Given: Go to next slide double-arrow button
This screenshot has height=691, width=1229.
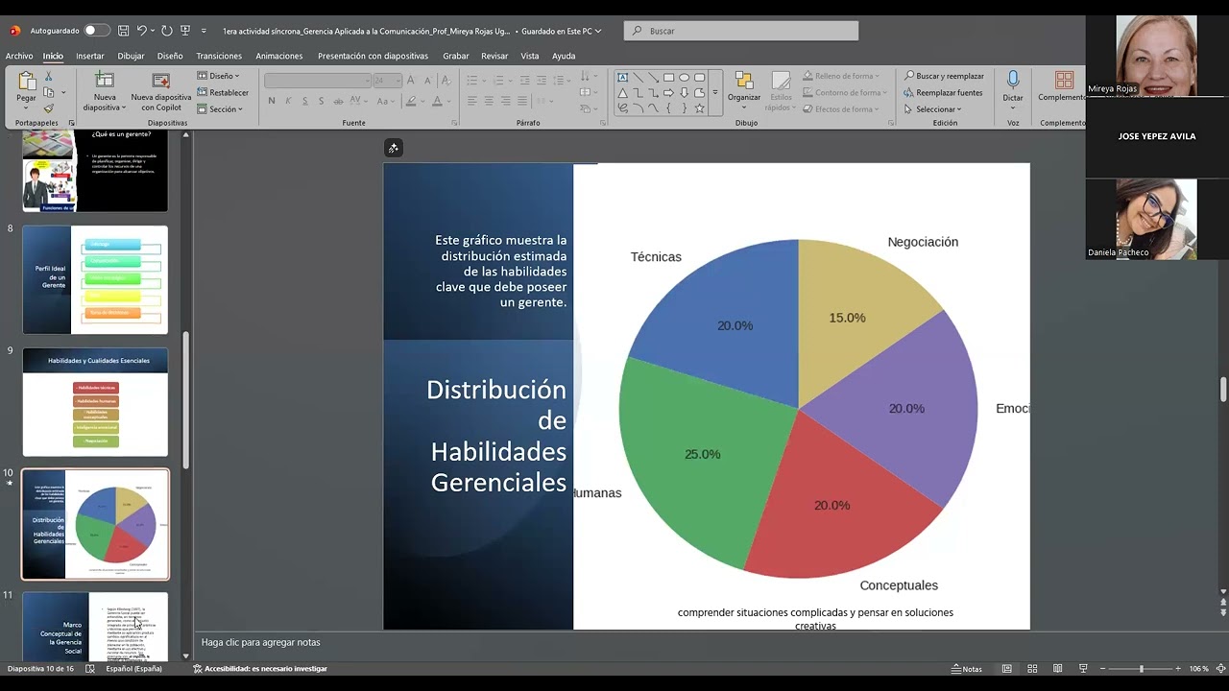Looking at the screenshot, I should click(x=1223, y=611).
